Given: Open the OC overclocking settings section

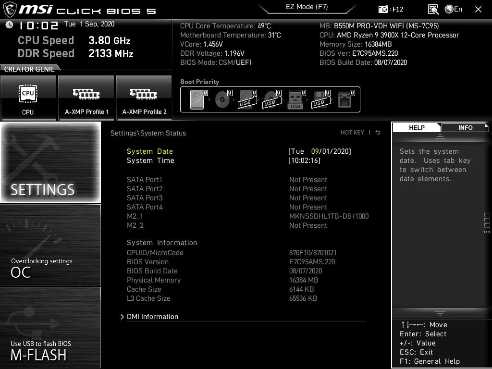Looking at the screenshot, I should click(x=50, y=245).
